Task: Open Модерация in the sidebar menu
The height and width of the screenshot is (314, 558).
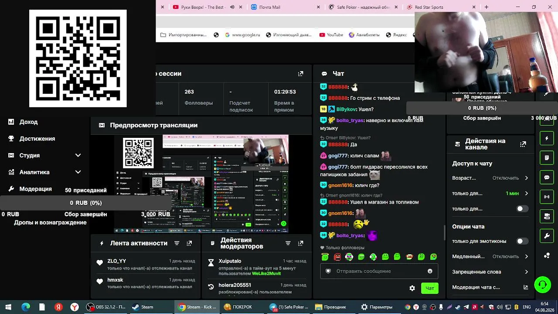Action: [35, 189]
